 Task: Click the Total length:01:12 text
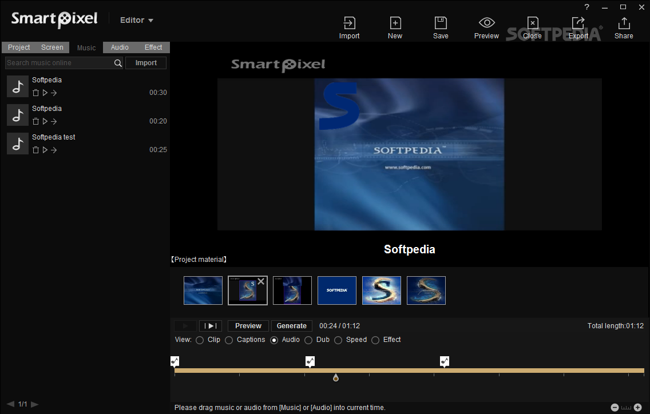click(615, 326)
